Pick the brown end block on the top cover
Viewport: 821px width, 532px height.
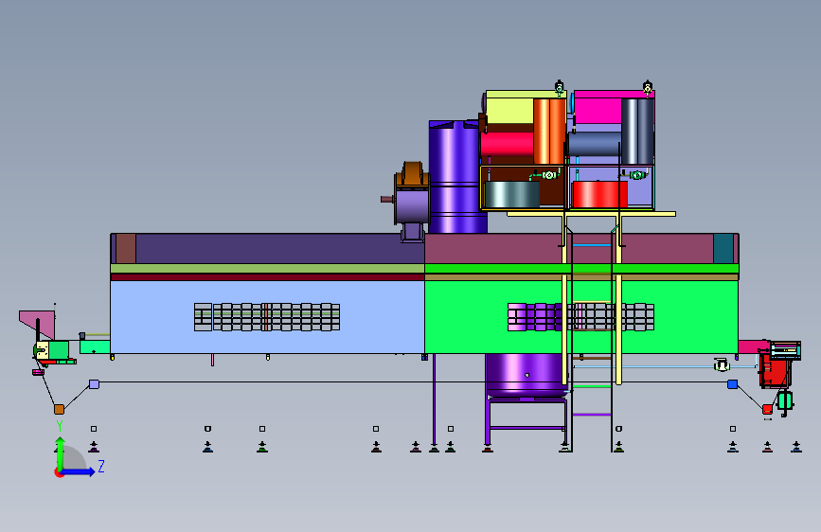(x=126, y=248)
